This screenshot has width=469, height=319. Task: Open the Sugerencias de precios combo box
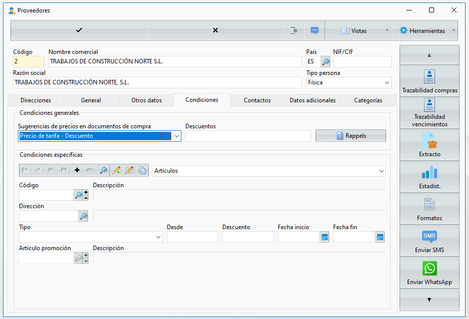[99, 136]
